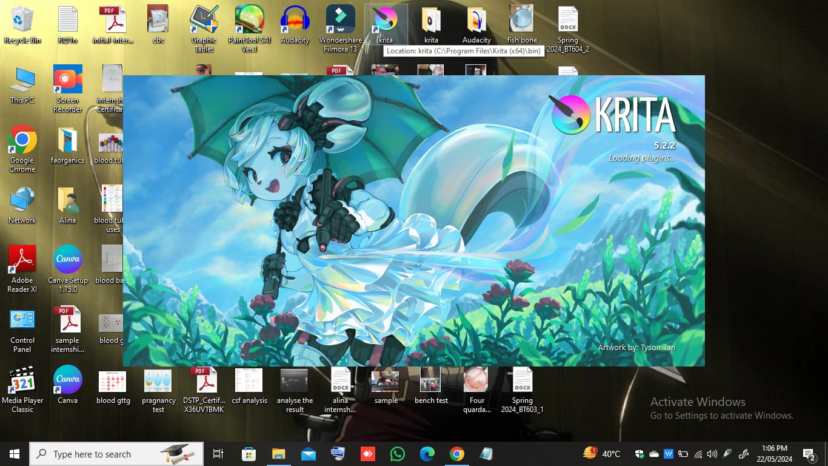Open the Wi-Fi network tray icon
Image resolution: width=828 pixels, height=466 pixels.
coord(698,454)
